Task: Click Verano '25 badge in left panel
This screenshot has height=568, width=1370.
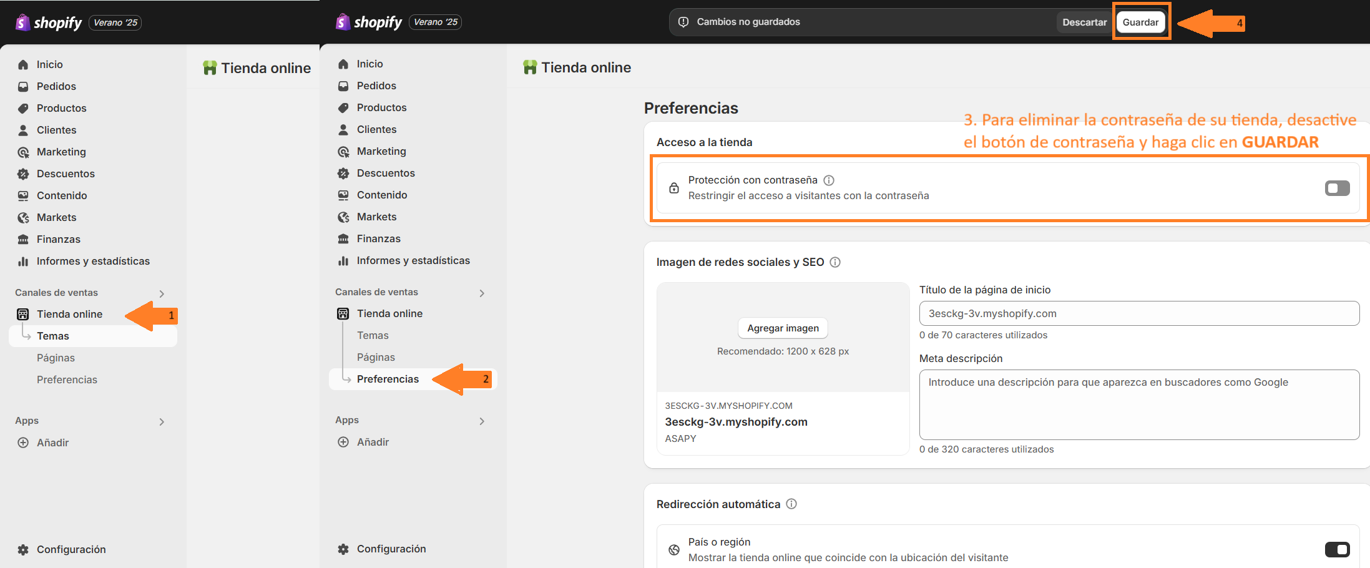Action: 115,22
